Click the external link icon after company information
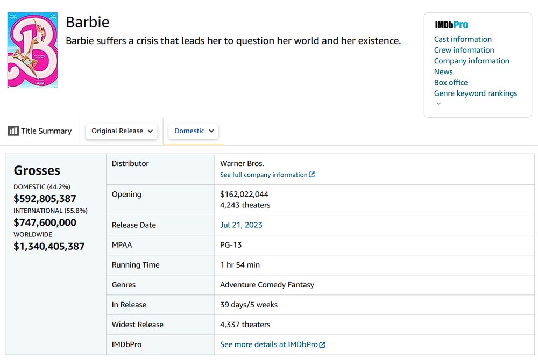The height and width of the screenshot is (360, 538). [x=312, y=174]
